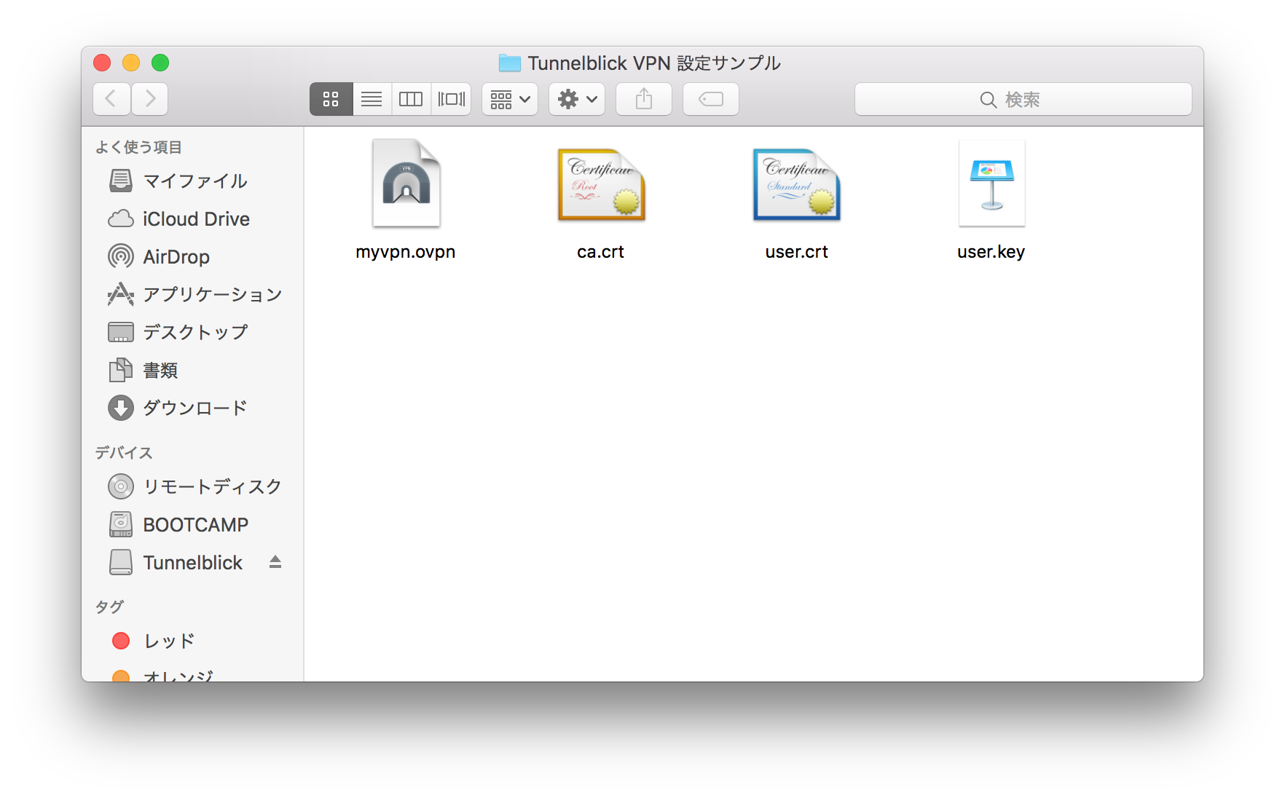Image resolution: width=1285 pixels, height=798 pixels.
Task: Click the user.crt file name label
Action: [797, 252]
